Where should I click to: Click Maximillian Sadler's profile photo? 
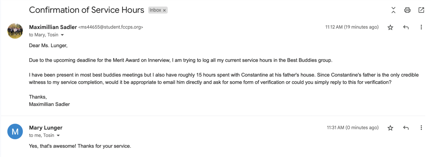[x=15, y=31]
